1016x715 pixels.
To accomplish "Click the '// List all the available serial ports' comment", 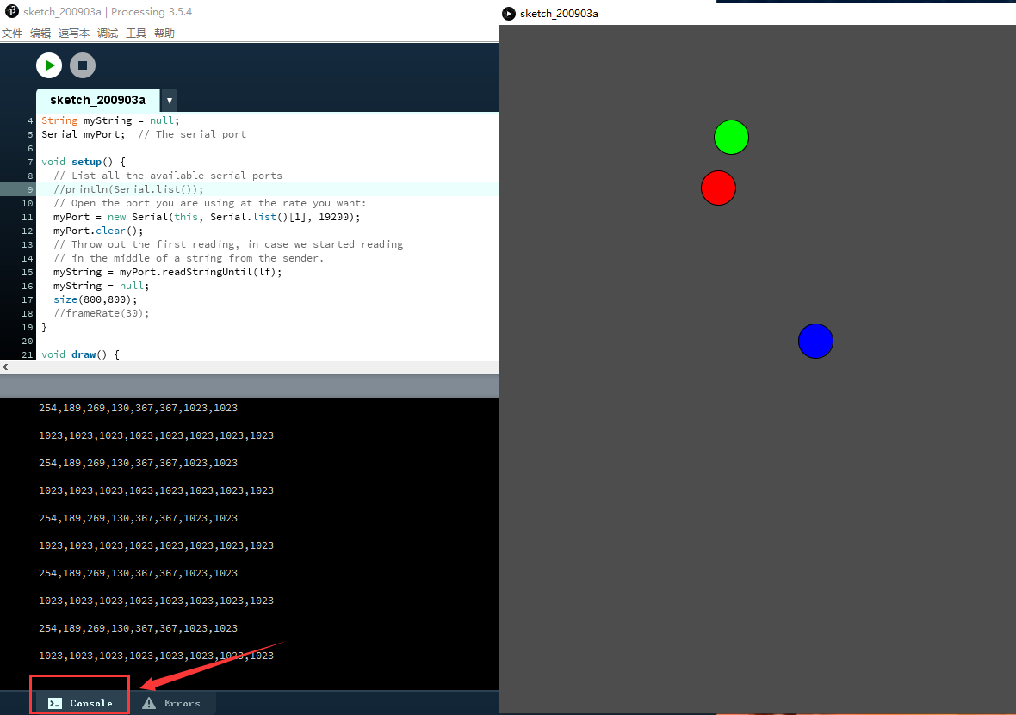I will [x=168, y=176].
